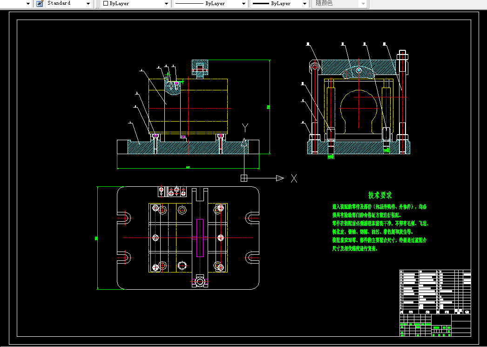This screenshot has width=487, height=347.
Task: Click the X axis label of the UCS icon
Action: [294, 178]
